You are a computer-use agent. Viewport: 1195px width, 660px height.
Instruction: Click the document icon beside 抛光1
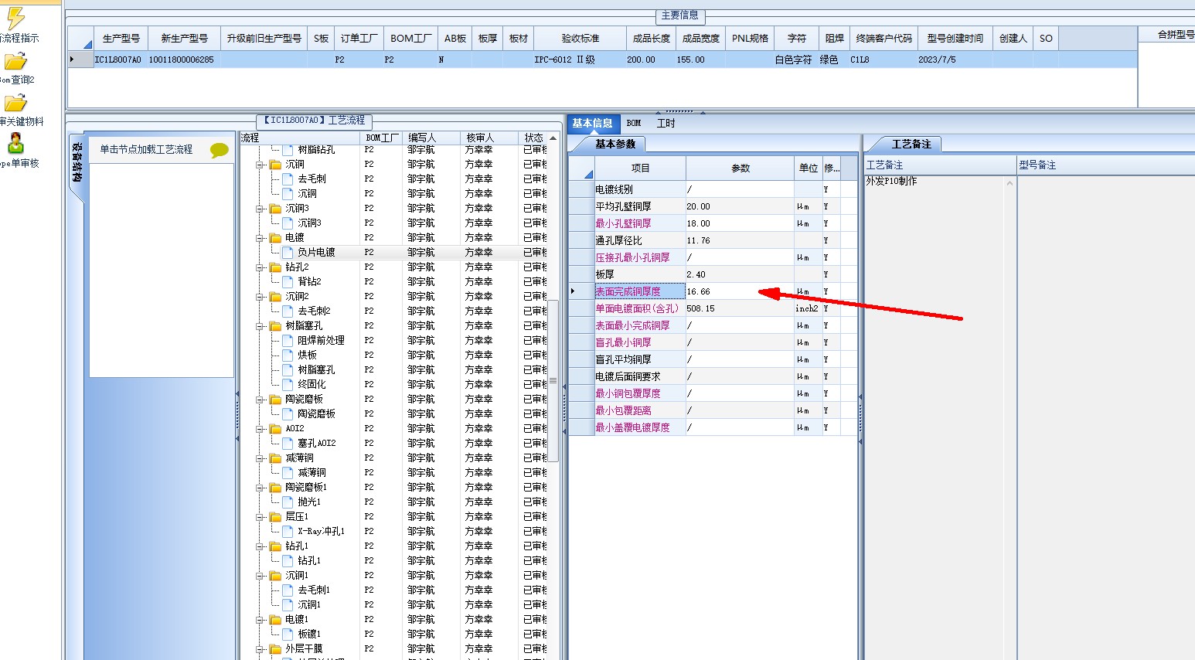pyautogui.click(x=288, y=502)
